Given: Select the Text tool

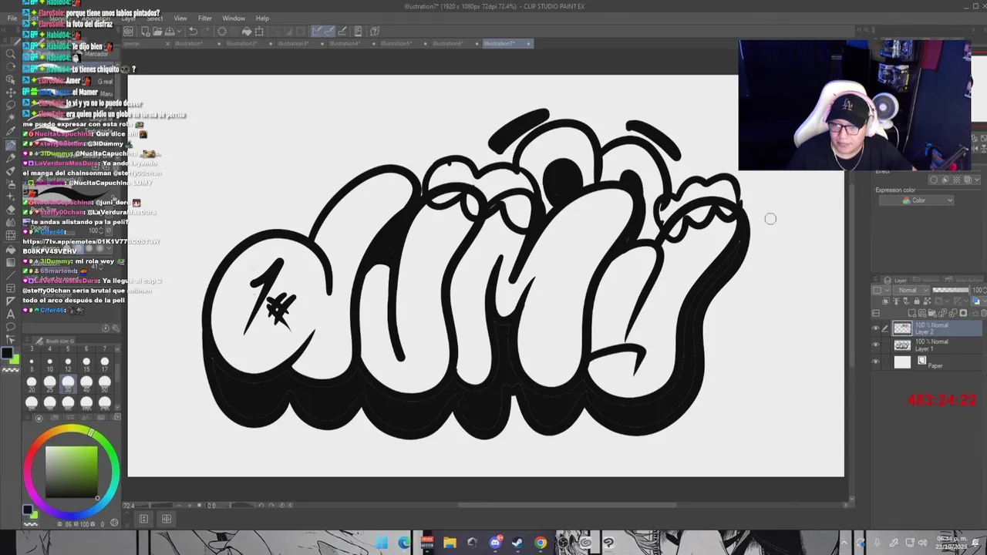Looking at the screenshot, I should (11, 314).
